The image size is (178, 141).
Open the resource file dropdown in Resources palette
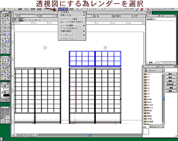click(154, 70)
